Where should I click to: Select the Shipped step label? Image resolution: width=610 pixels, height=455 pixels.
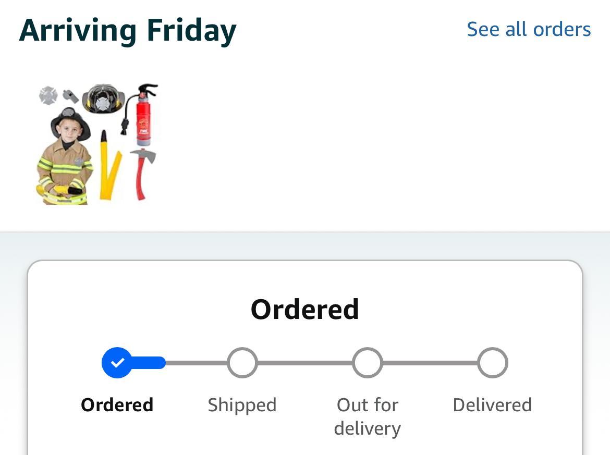point(242,405)
